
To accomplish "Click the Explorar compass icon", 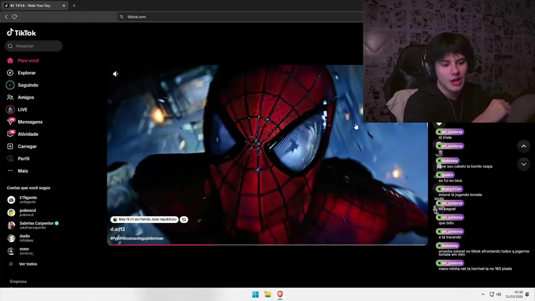I will coord(10,73).
